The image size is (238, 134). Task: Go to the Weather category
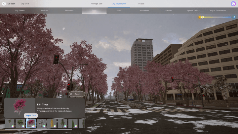click(x=45, y=11)
